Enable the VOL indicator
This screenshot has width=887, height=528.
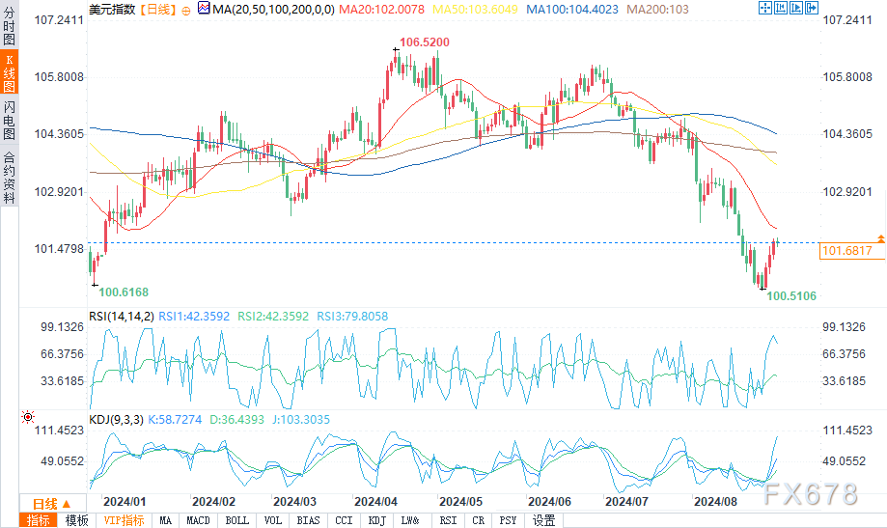tap(274, 520)
